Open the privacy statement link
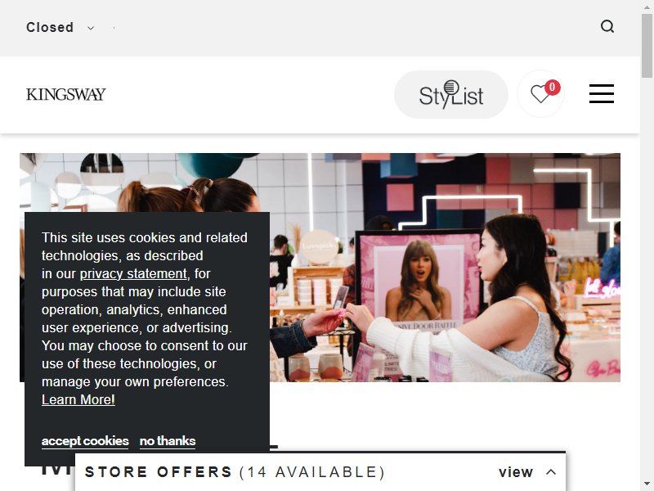Viewport: 654px width, 491px height. [x=133, y=273]
